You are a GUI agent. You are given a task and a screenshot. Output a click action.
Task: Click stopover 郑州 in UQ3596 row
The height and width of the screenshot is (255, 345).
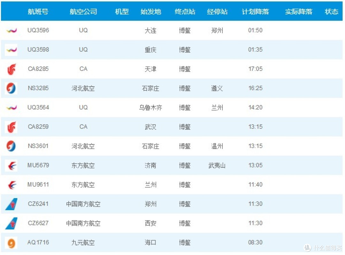tap(217, 31)
